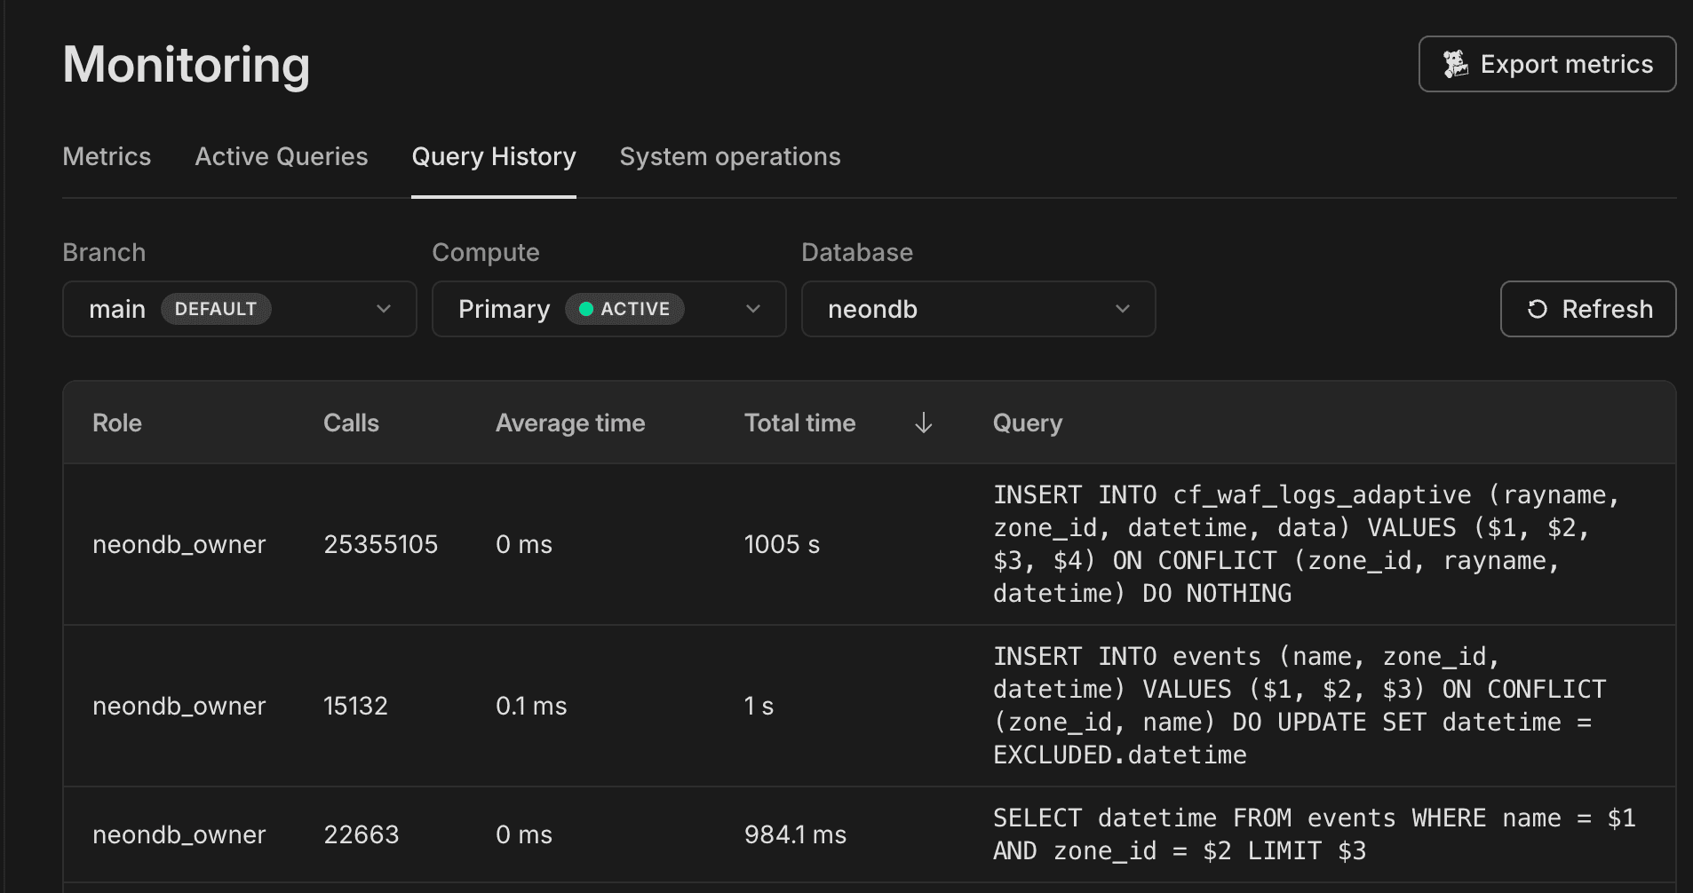Select the Query History tab

point(494,156)
